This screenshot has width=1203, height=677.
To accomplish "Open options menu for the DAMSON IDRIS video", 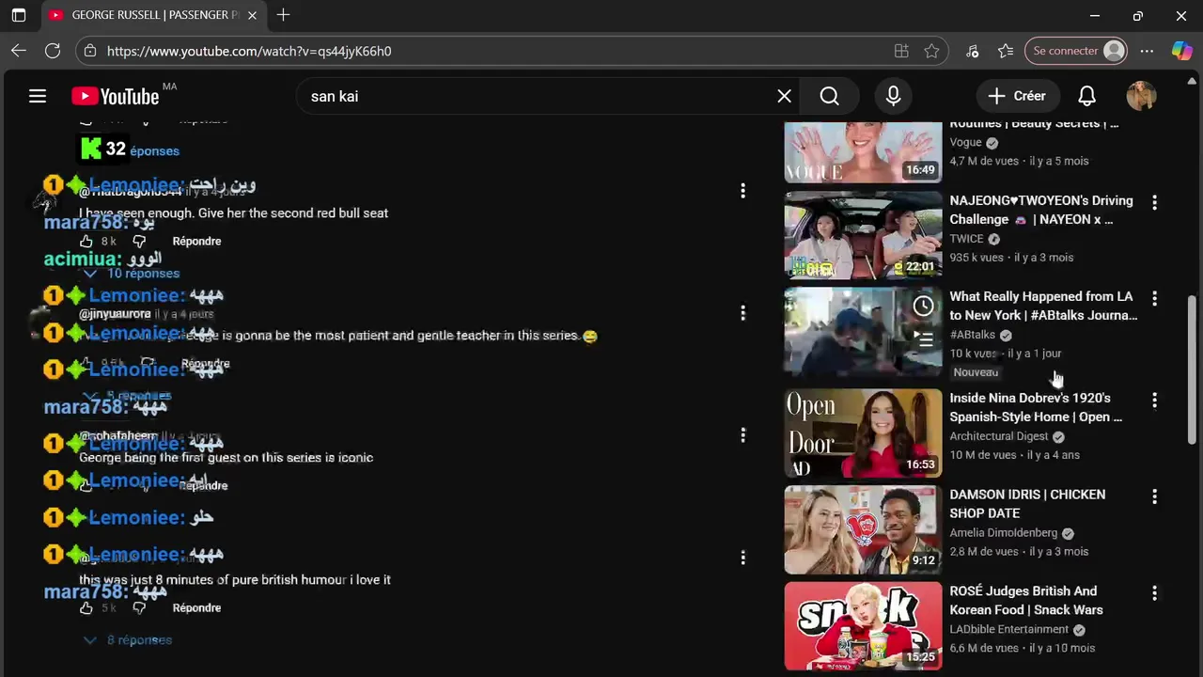I will point(1154,496).
